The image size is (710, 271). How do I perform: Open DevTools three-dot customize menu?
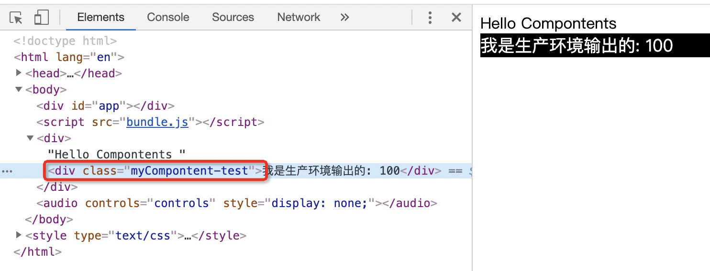point(430,18)
